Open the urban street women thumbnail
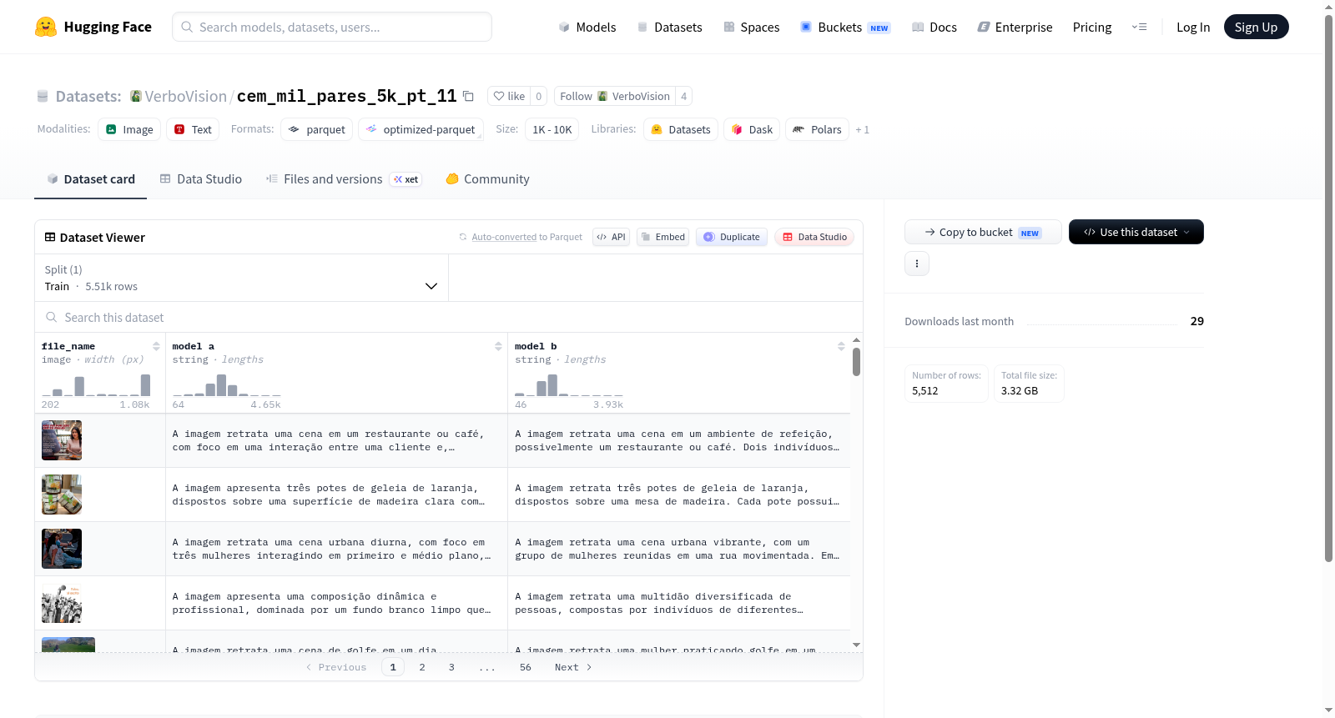 click(62, 549)
